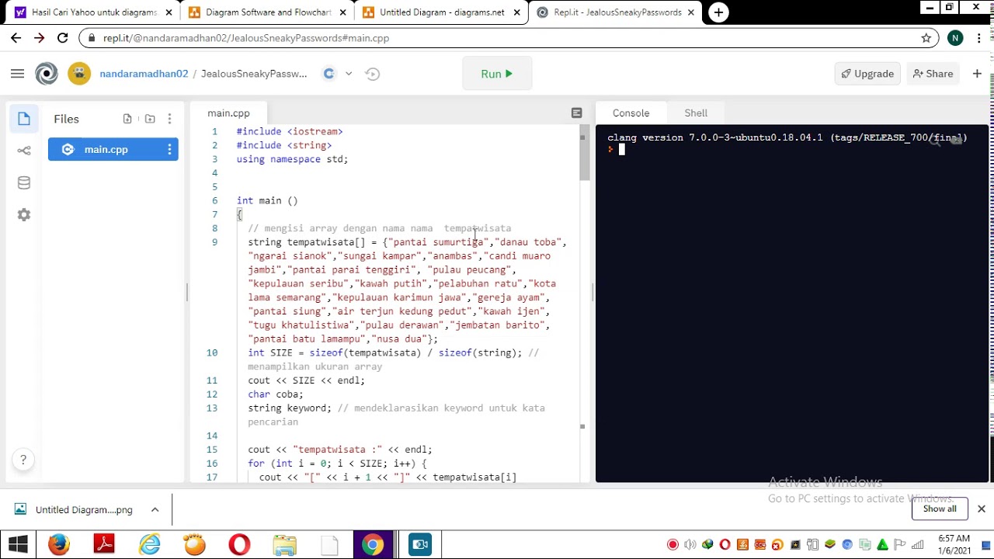Open the repl history icon

[x=373, y=74]
